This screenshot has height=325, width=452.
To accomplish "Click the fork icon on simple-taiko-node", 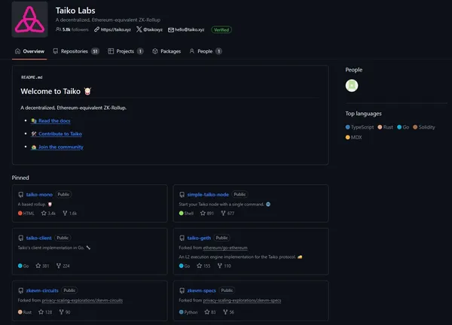I will pyautogui.click(x=223, y=213).
